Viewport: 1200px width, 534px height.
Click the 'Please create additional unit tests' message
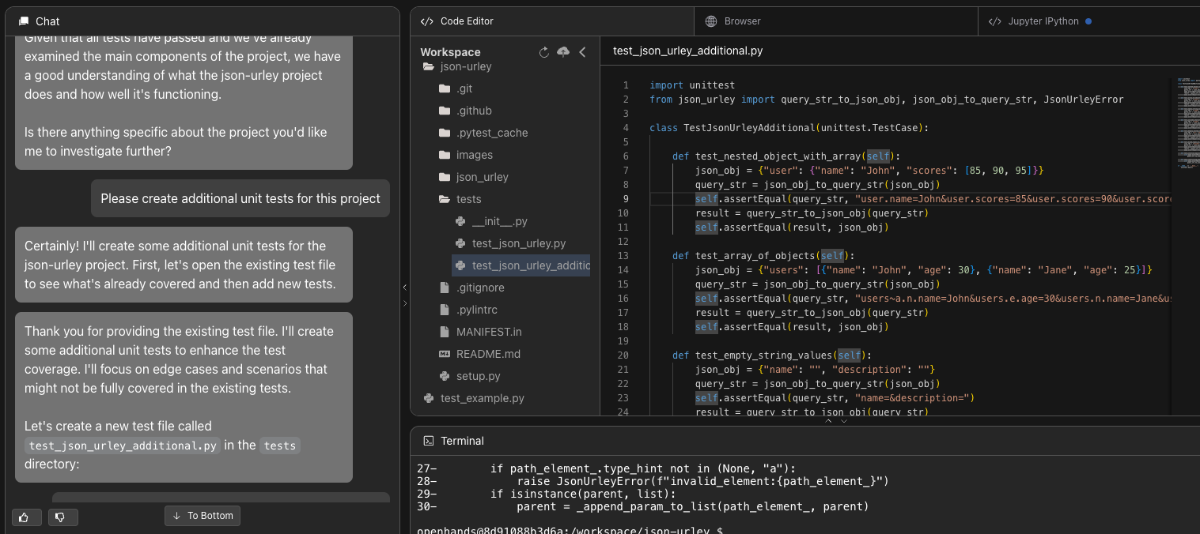pos(240,198)
